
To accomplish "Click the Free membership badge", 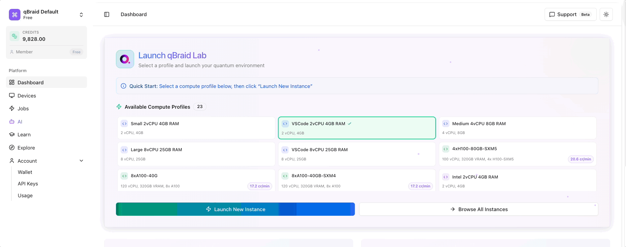I will (x=76, y=52).
